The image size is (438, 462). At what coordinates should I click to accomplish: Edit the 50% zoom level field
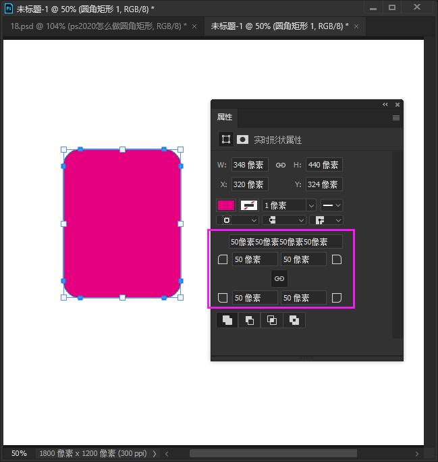[19, 453]
